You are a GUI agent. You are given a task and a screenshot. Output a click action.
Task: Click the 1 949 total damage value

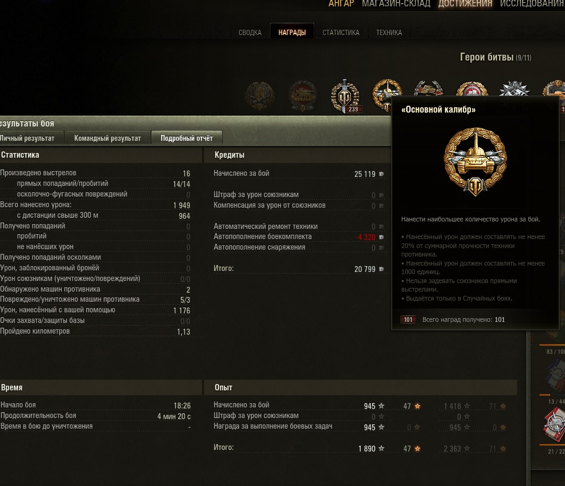[x=182, y=205]
